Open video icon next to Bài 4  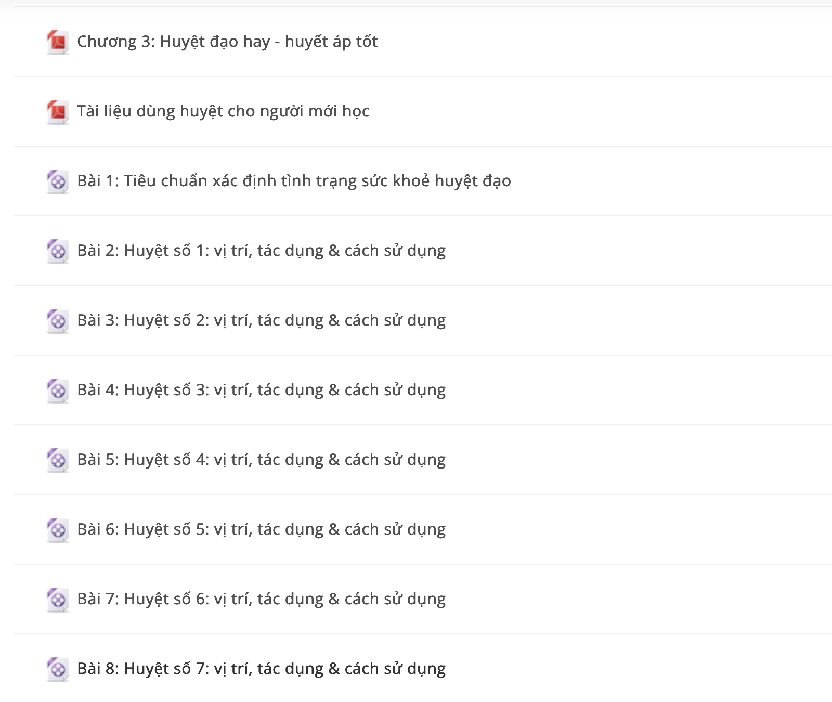[x=58, y=391]
